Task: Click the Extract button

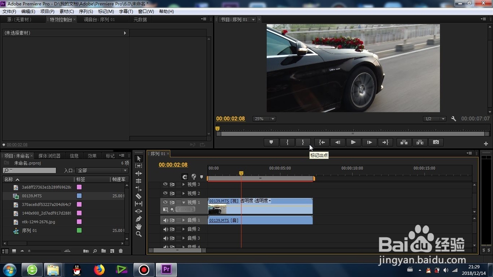Action: pos(420,142)
